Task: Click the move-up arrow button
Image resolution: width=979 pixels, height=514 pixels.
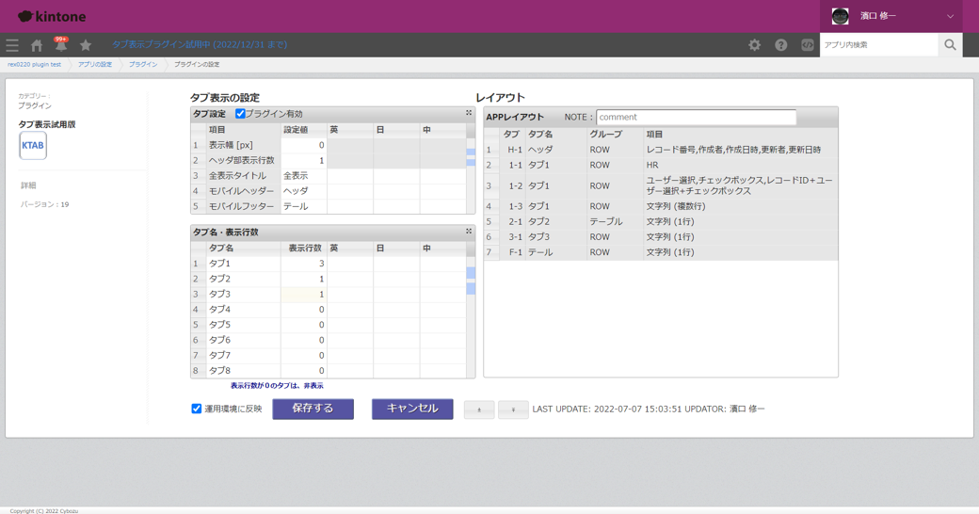Action: [x=479, y=410]
